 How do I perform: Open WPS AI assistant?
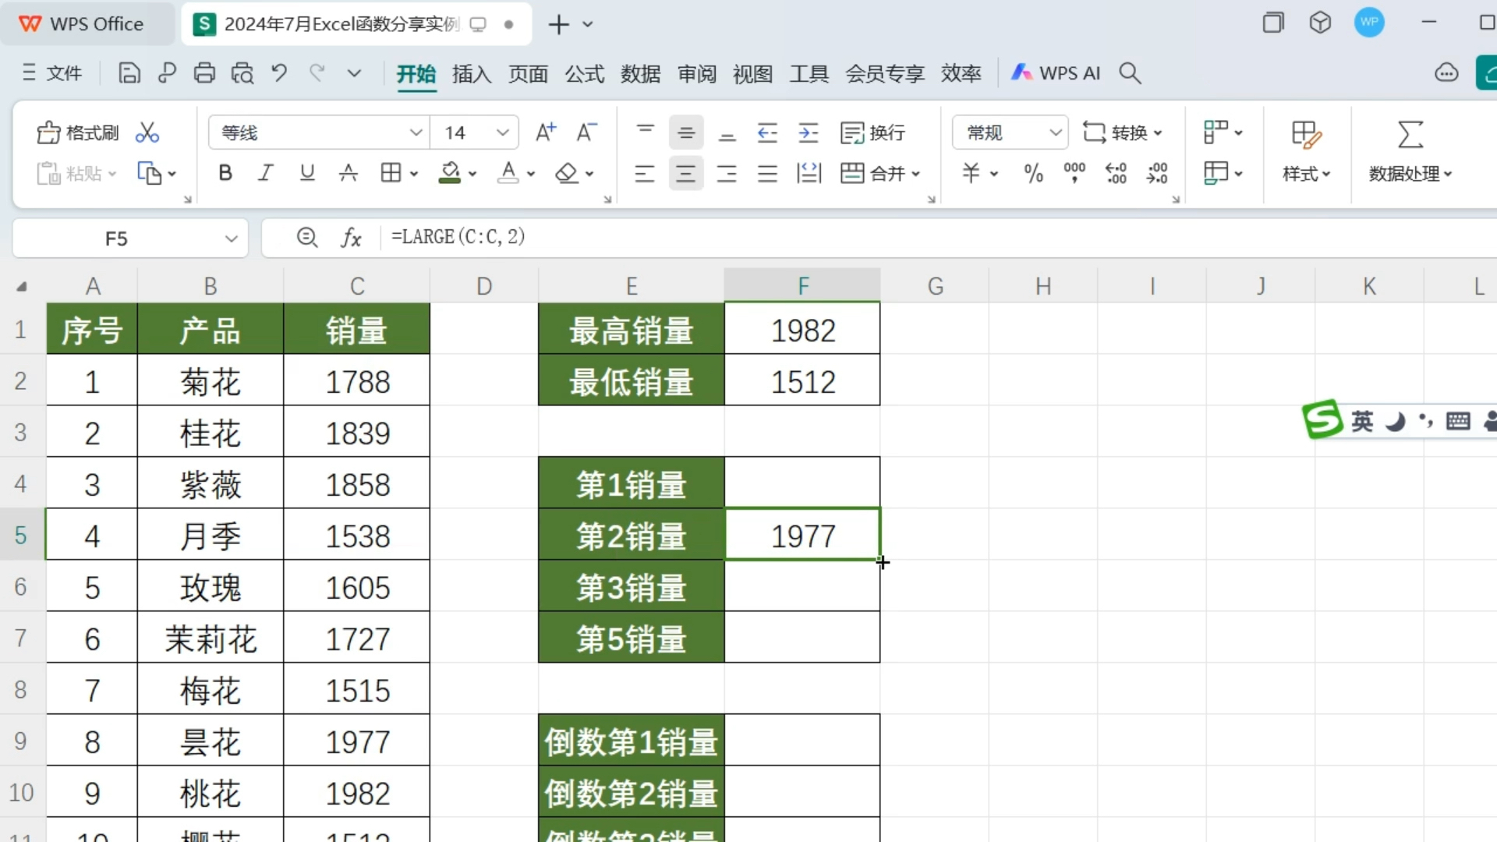[1056, 73]
